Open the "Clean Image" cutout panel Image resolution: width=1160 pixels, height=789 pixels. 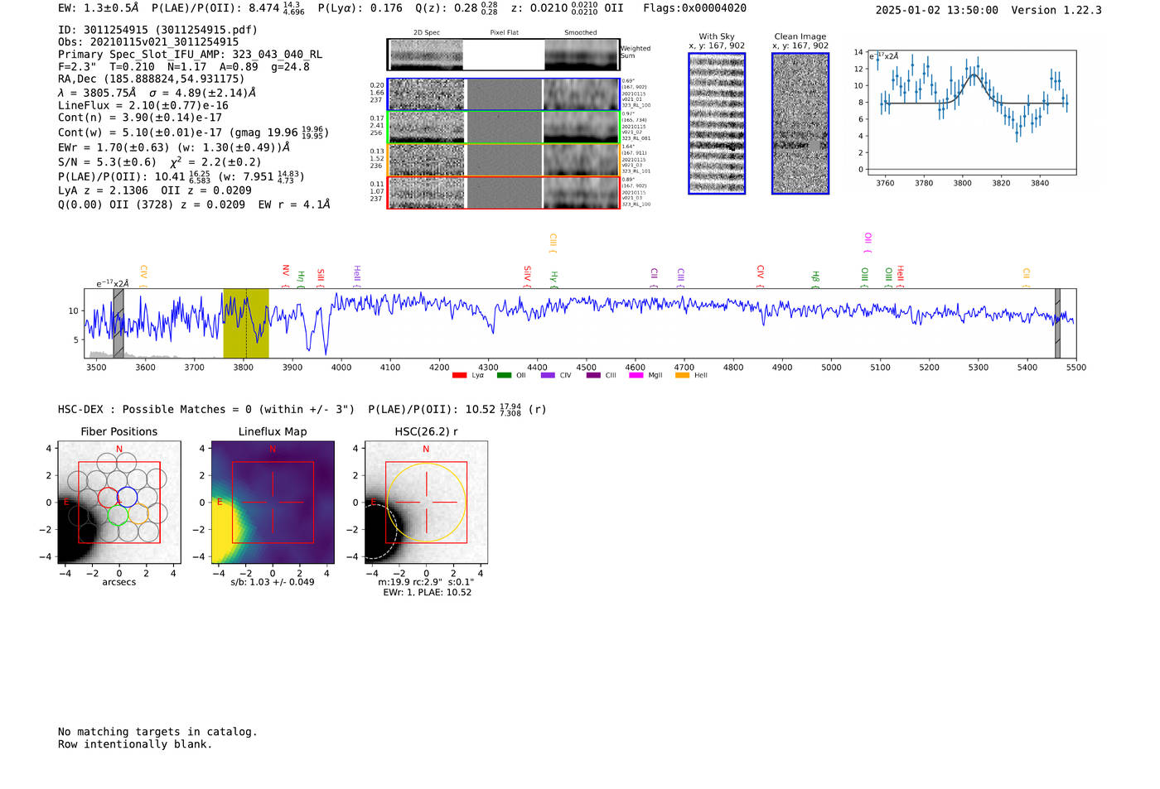pyautogui.click(x=800, y=123)
